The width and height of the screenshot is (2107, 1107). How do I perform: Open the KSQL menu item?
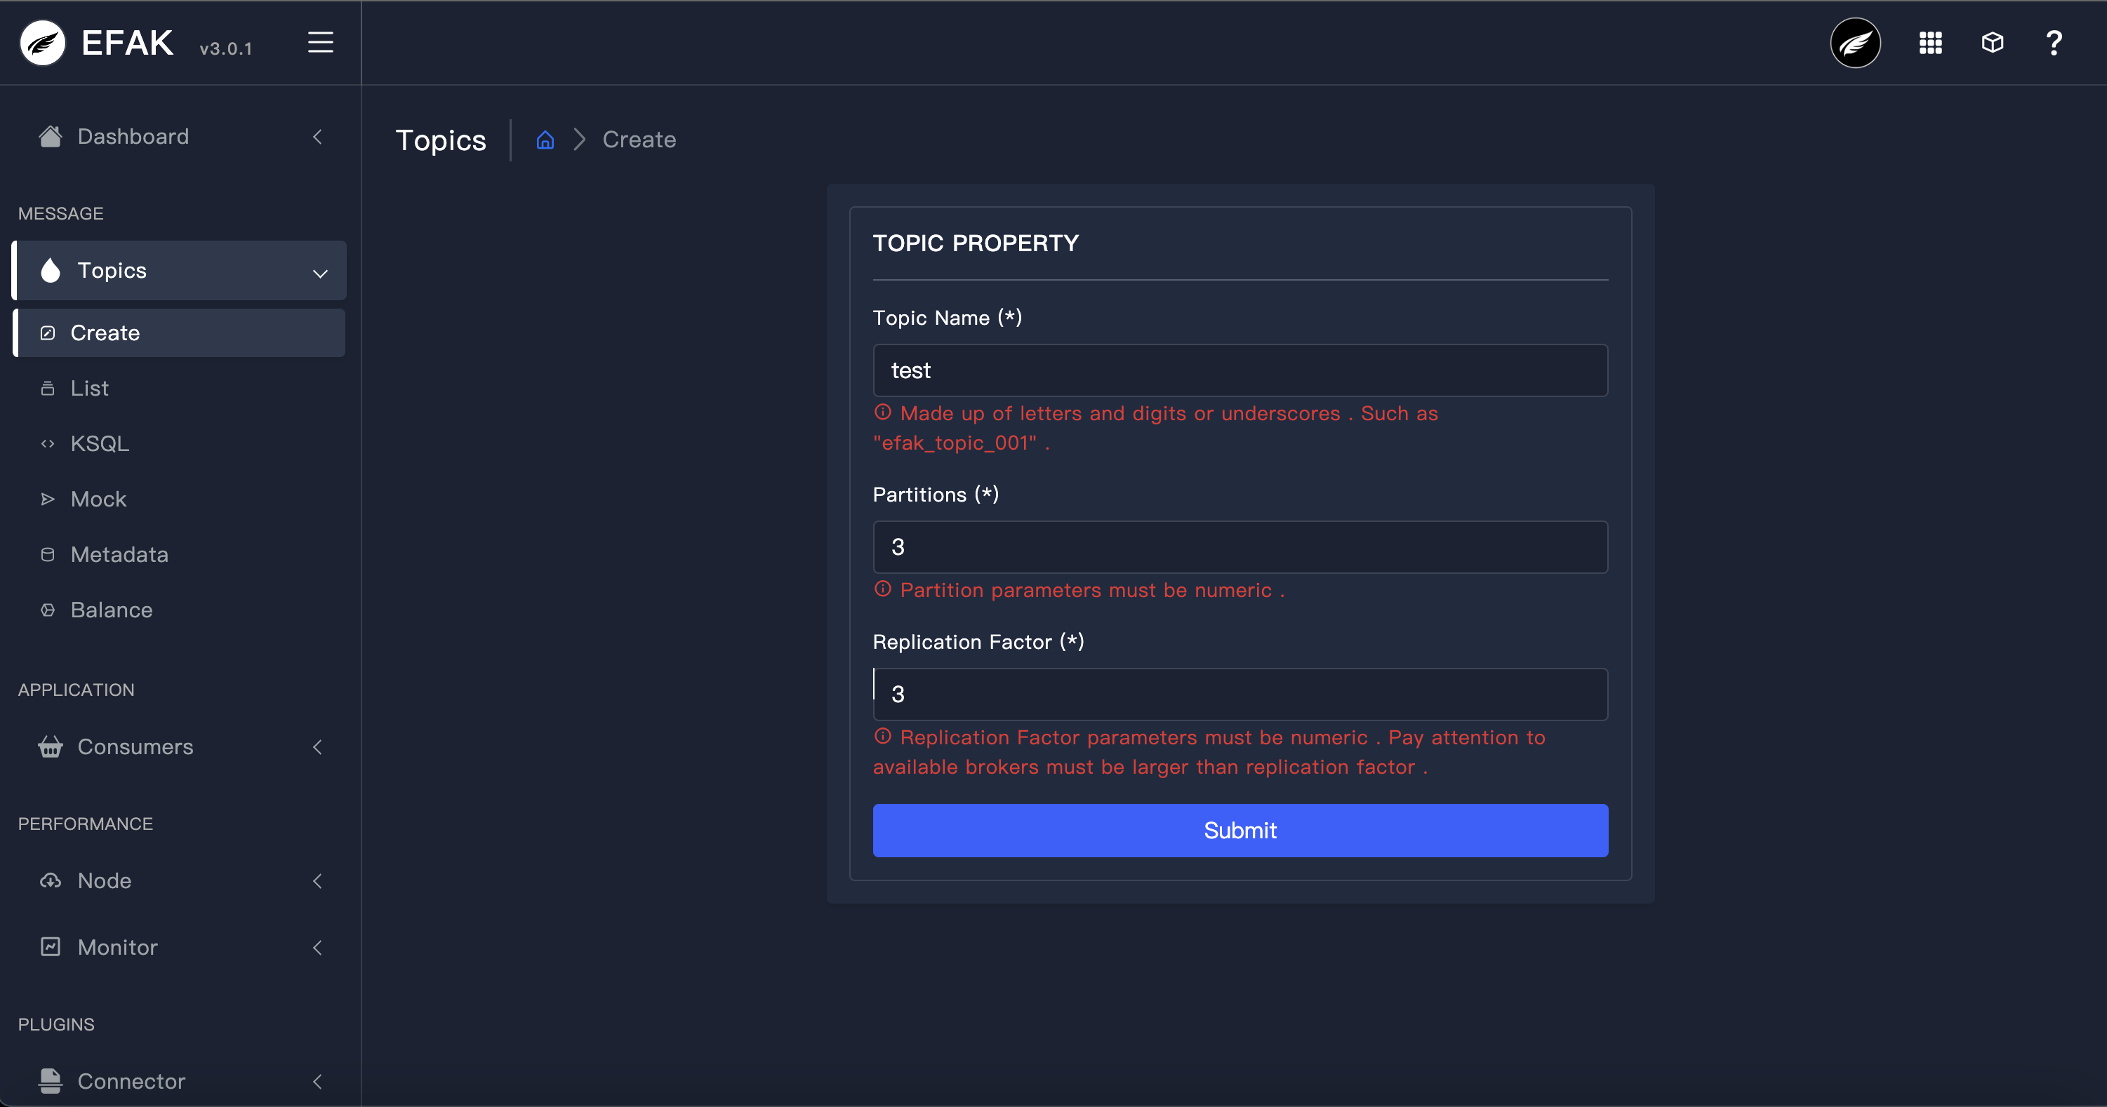(x=99, y=444)
